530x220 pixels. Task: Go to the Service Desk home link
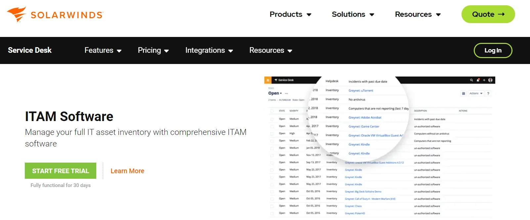click(x=30, y=50)
